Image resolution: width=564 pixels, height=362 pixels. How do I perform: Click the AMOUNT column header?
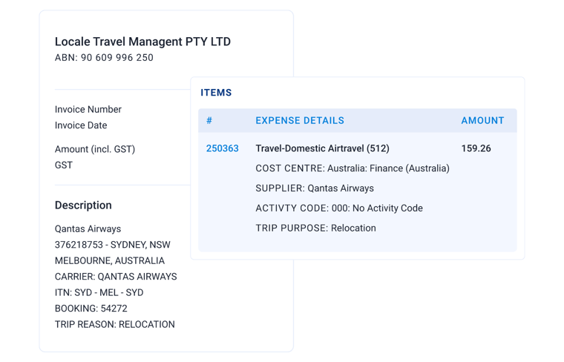tap(482, 120)
